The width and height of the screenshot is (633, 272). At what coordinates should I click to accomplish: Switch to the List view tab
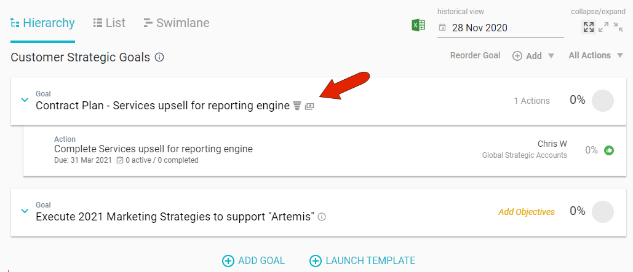(109, 23)
